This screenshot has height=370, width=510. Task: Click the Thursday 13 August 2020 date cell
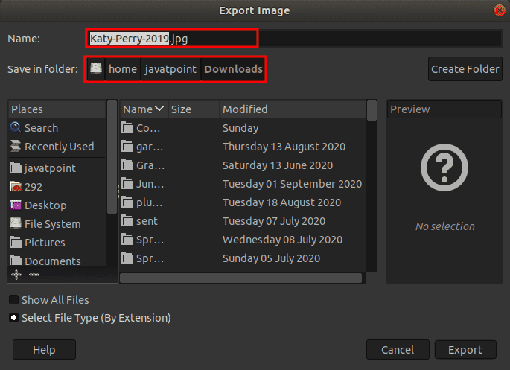click(284, 147)
